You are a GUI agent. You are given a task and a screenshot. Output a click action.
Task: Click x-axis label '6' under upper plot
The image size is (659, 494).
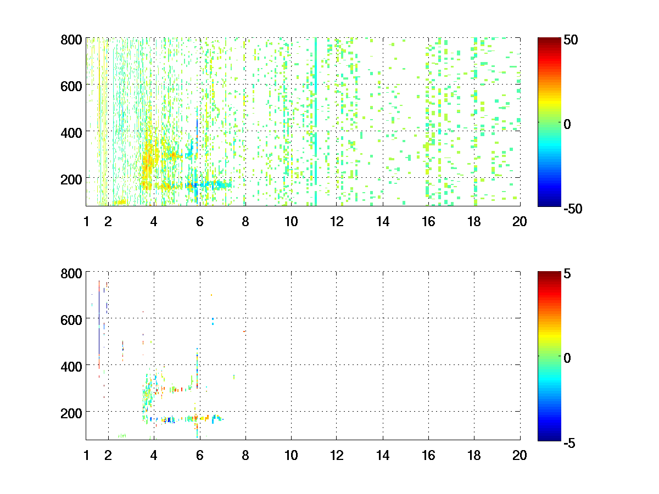(x=199, y=222)
